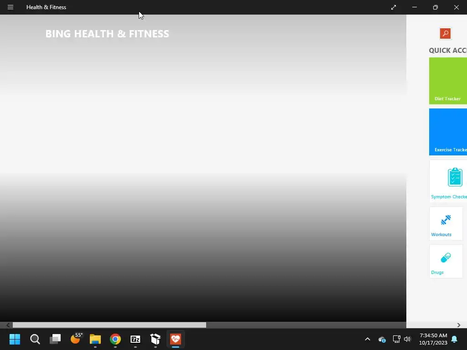The width and height of the screenshot is (467, 350).
Task: Open the box-shaped app on taskbar
Action: (x=156, y=339)
